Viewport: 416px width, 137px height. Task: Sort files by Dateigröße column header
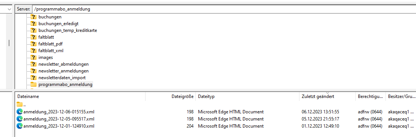pos(170,96)
